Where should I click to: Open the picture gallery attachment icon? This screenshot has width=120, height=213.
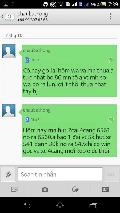tap(15, 190)
